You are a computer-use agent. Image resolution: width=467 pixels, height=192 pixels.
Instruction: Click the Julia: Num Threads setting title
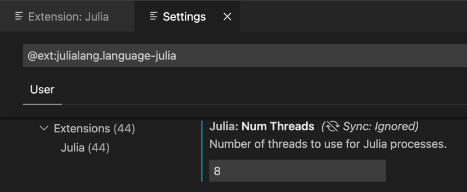tap(262, 126)
